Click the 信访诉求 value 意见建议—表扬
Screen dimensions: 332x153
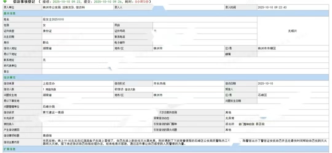pos(53,112)
